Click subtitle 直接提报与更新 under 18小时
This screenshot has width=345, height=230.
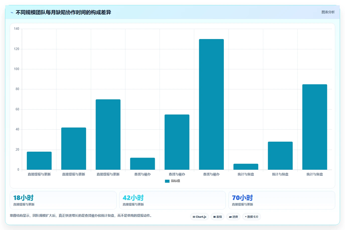[x=24, y=204]
